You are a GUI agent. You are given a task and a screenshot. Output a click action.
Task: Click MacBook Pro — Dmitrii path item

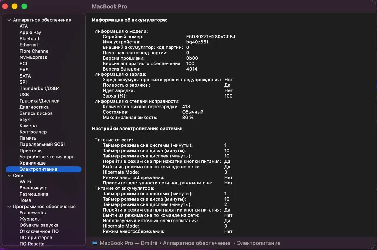128,243
